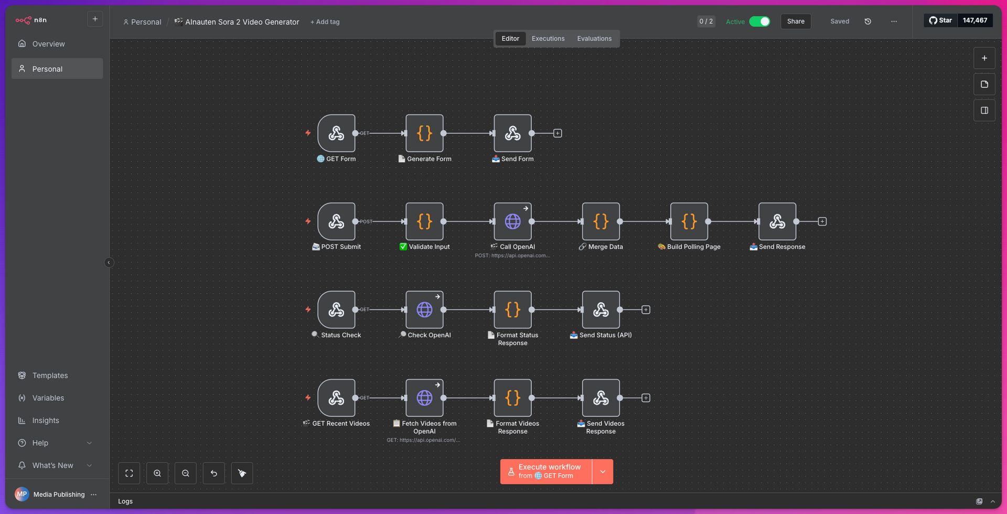The image size is (1007, 514).
Task: Click the Media Publishing user avatar
Action: (x=22, y=494)
